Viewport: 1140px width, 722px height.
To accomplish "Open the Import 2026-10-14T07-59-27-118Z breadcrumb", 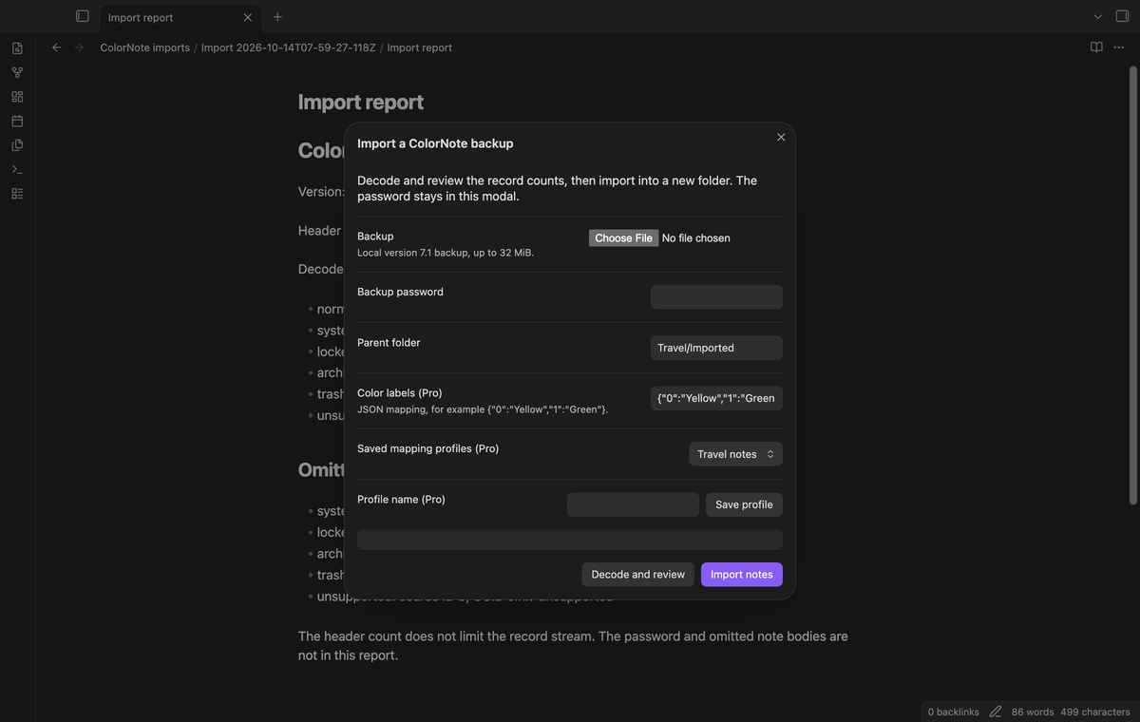I will coord(289,47).
